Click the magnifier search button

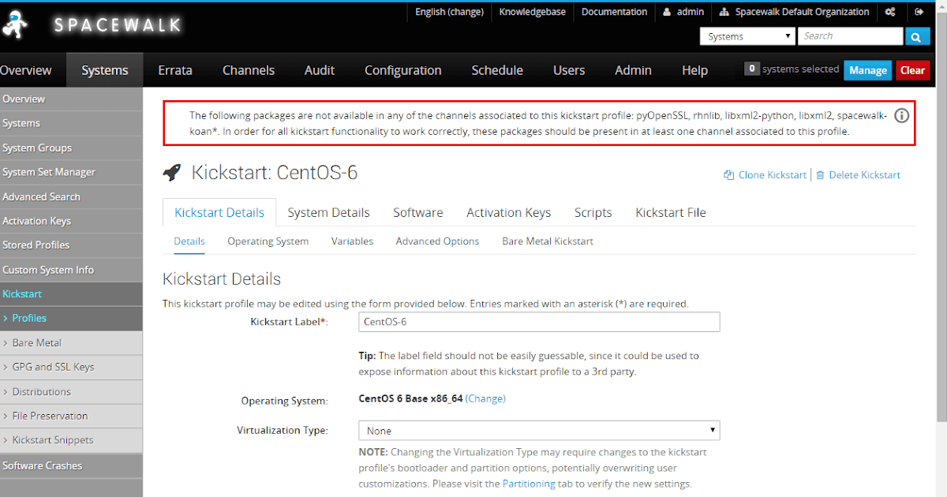click(917, 36)
